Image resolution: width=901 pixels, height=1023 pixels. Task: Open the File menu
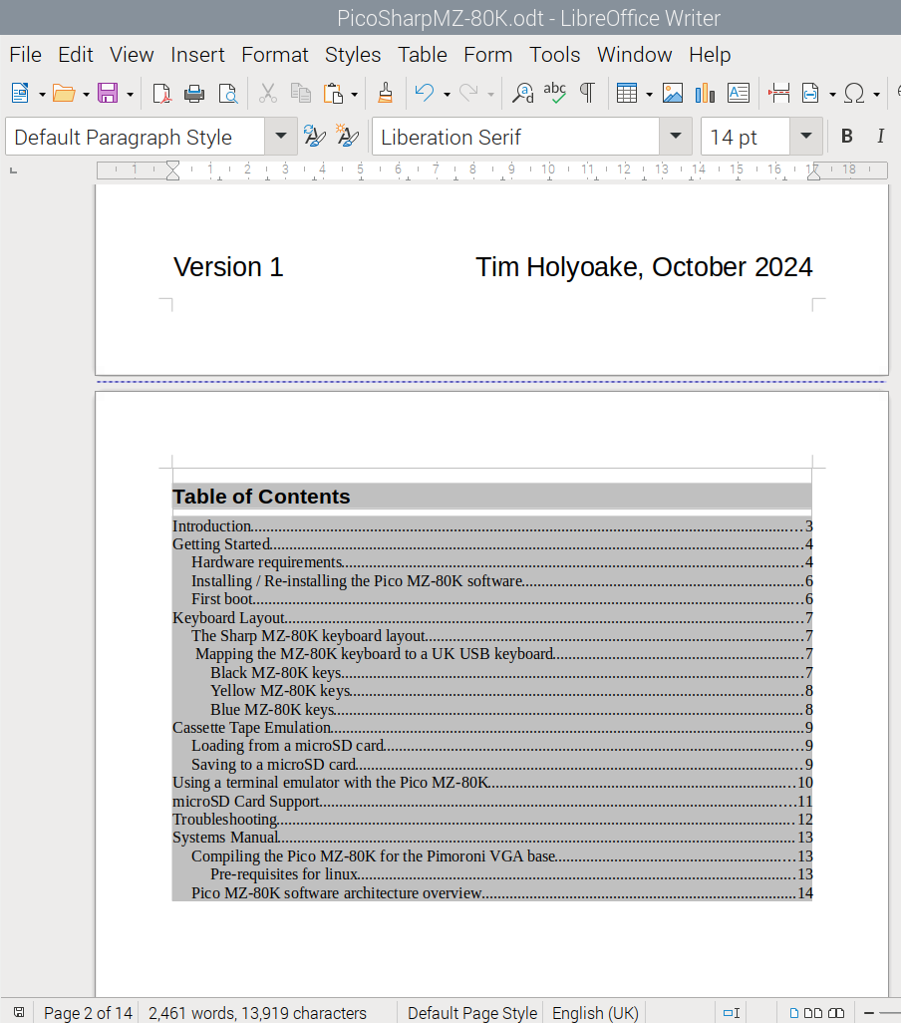(26, 55)
